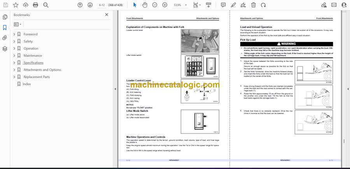Viewport: 350px width, 169px height.
Task: Click the Save file icon
Action: coord(5,5)
